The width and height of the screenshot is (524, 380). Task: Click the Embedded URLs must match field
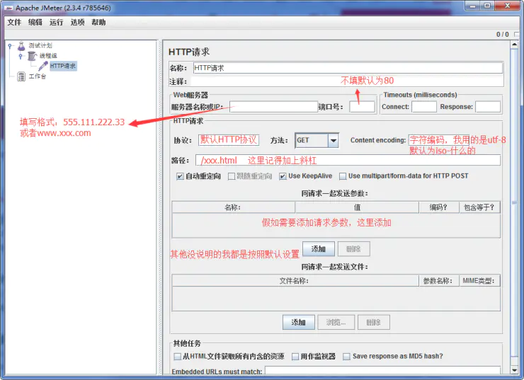(x=382, y=370)
